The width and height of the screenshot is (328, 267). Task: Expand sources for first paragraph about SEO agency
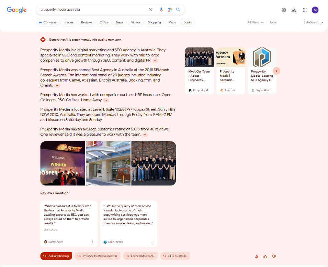(155, 61)
